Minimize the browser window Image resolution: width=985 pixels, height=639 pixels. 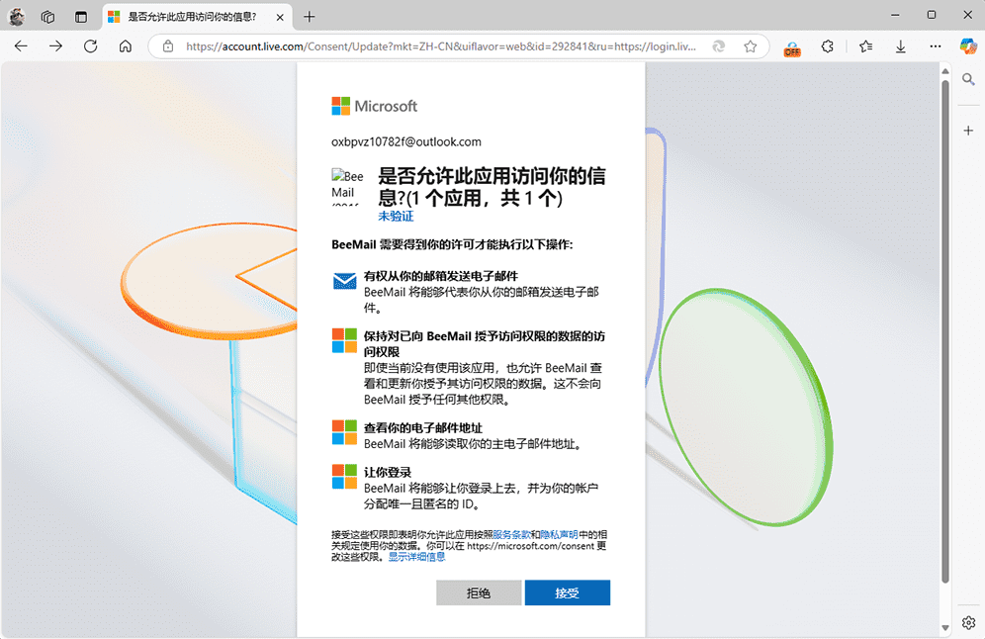point(895,15)
